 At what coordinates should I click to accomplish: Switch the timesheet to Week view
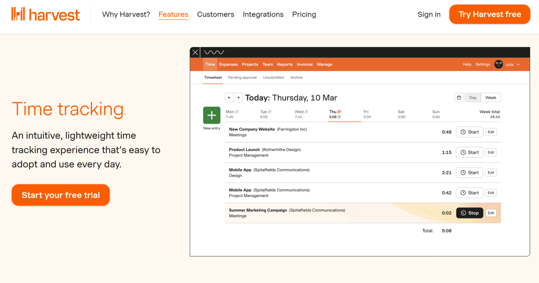click(x=491, y=97)
